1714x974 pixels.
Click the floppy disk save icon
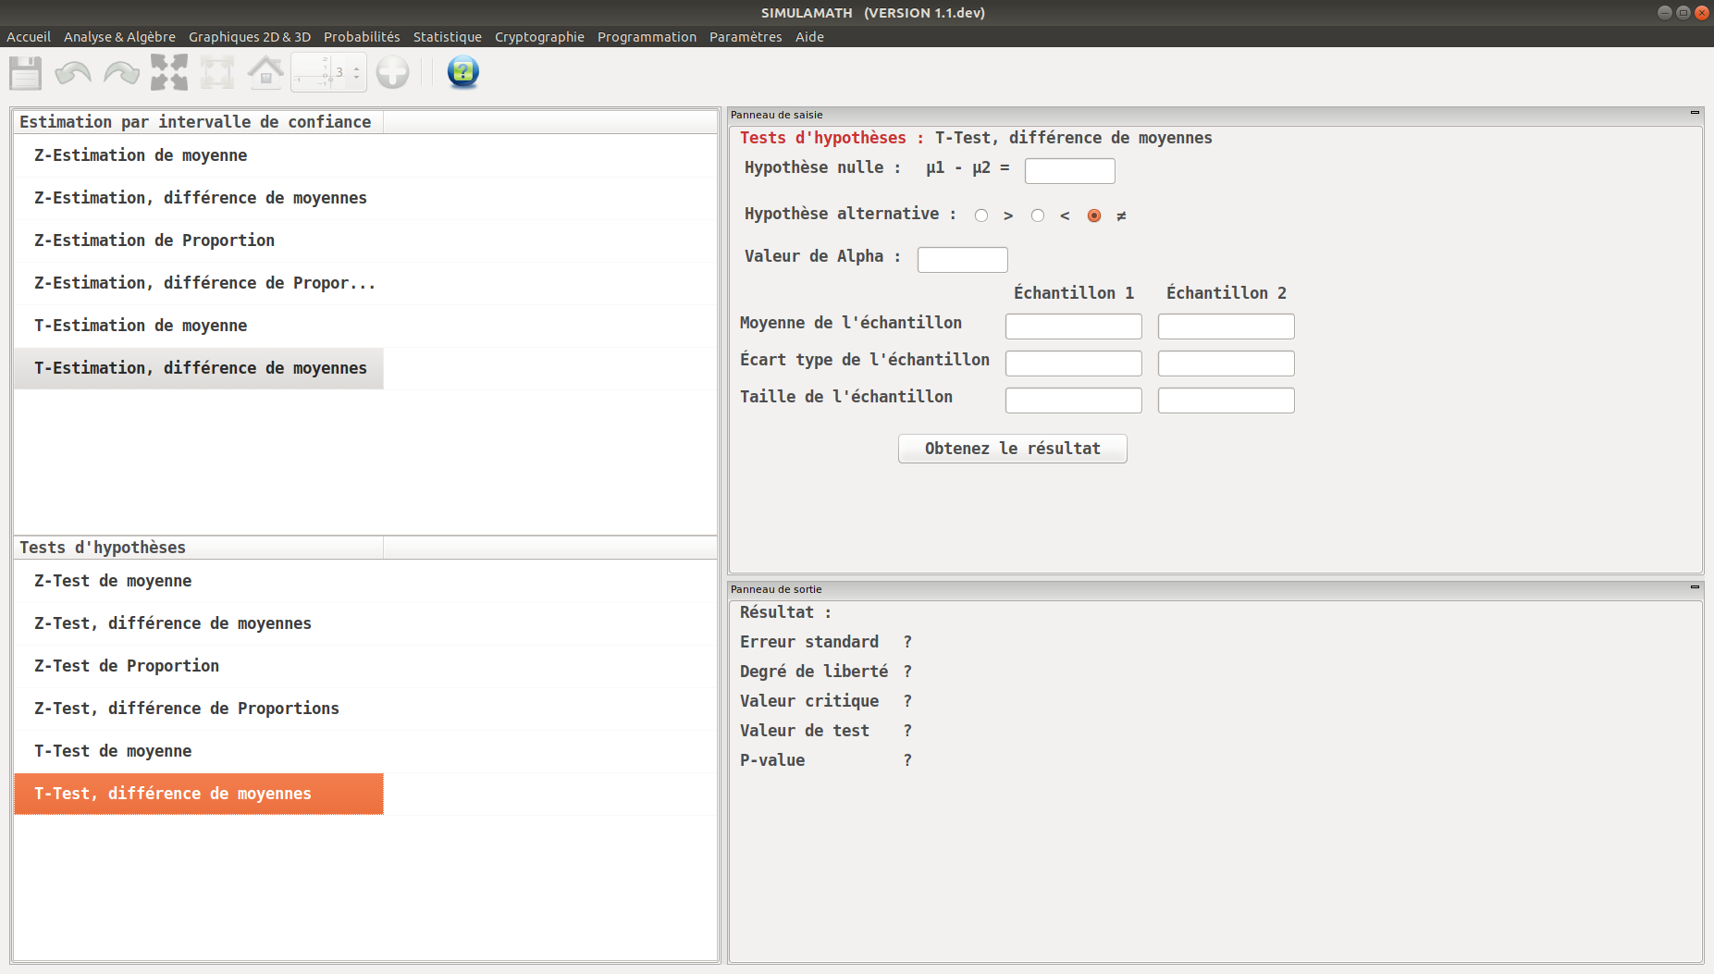click(26, 72)
